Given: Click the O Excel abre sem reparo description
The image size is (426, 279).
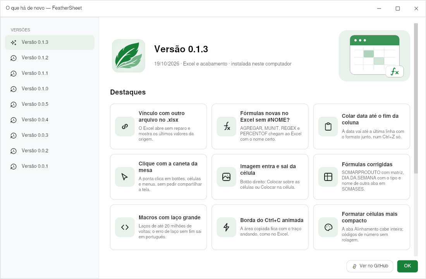Looking at the screenshot, I should [166, 134].
